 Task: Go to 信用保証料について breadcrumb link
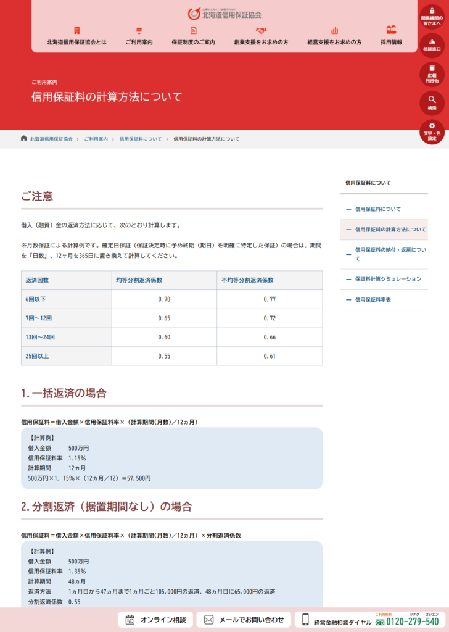[140, 139]
